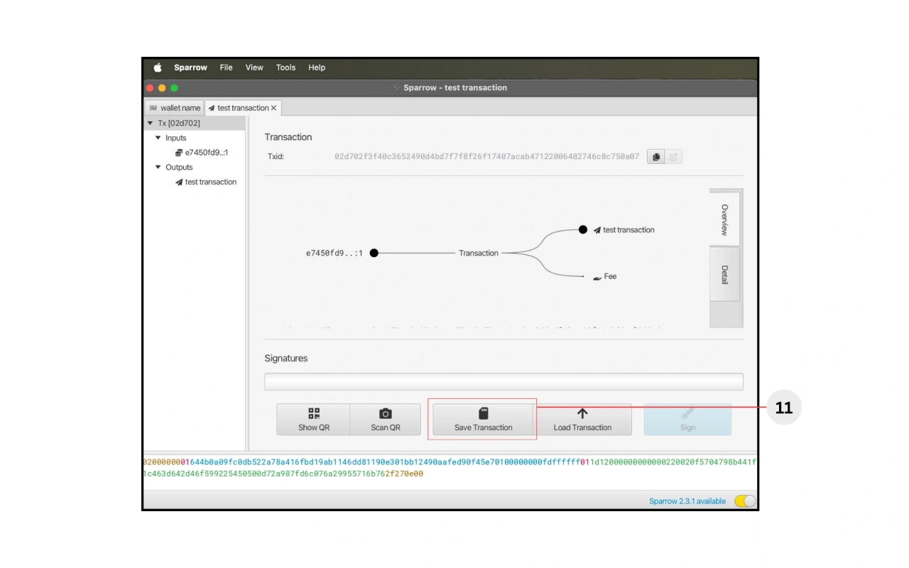Close the test transaction tab
Image resolution: width=909 pixels, height=568 pixels.
click(x=274, y=108)
